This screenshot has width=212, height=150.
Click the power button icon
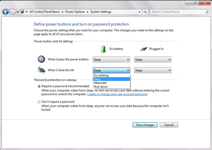point(41,59)
